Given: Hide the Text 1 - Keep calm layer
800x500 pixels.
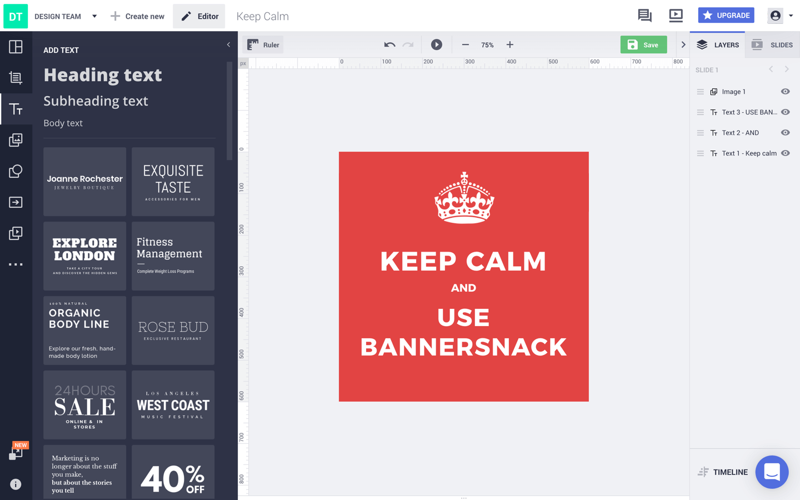Looking at the screenshot, I should point(785,153).
